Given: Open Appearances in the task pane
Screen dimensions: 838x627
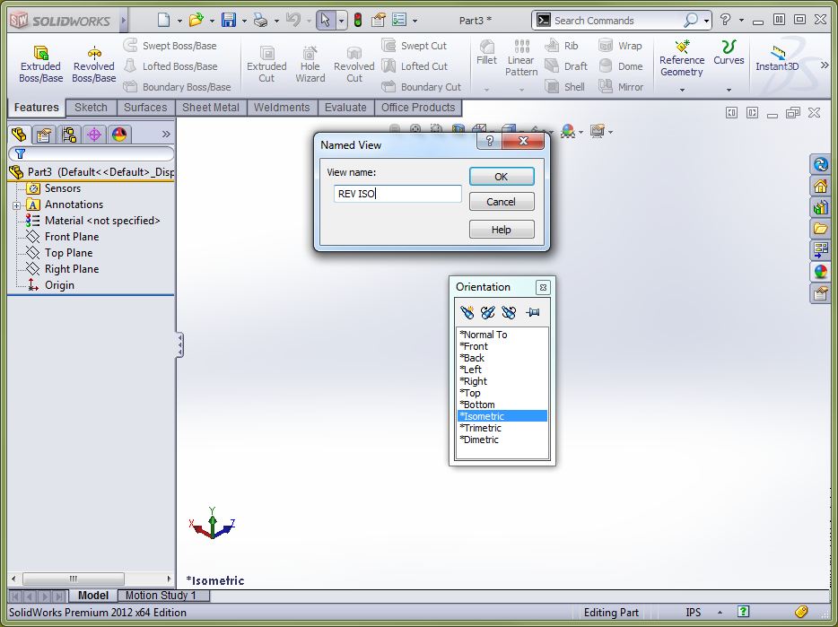Looking at the screenshot, I should (x=820, y=272).
